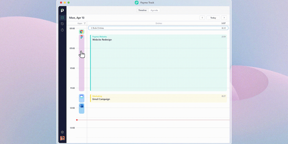Go to the previous day
The image size is (288, 144).
pyautogui.click(x=202, y=18)
